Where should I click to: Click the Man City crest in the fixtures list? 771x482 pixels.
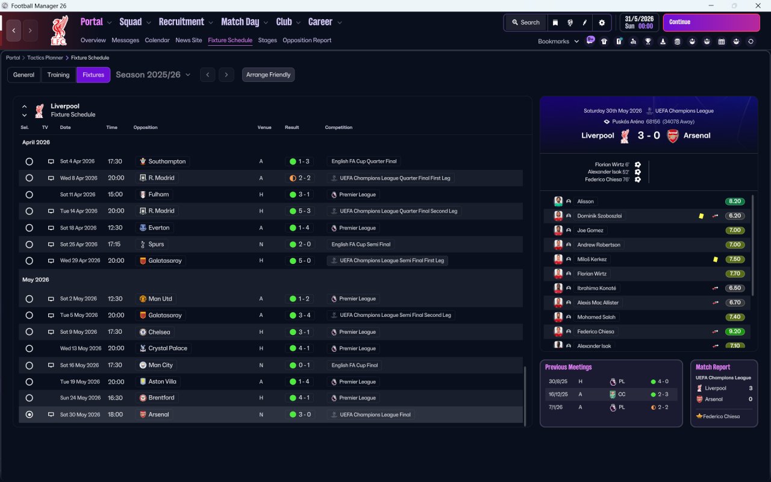(x=143, y=365)
